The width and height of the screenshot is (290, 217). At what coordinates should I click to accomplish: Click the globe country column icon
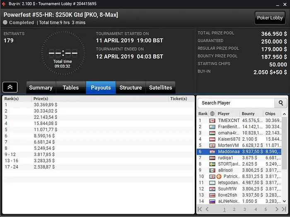click(x=212, y=114)
